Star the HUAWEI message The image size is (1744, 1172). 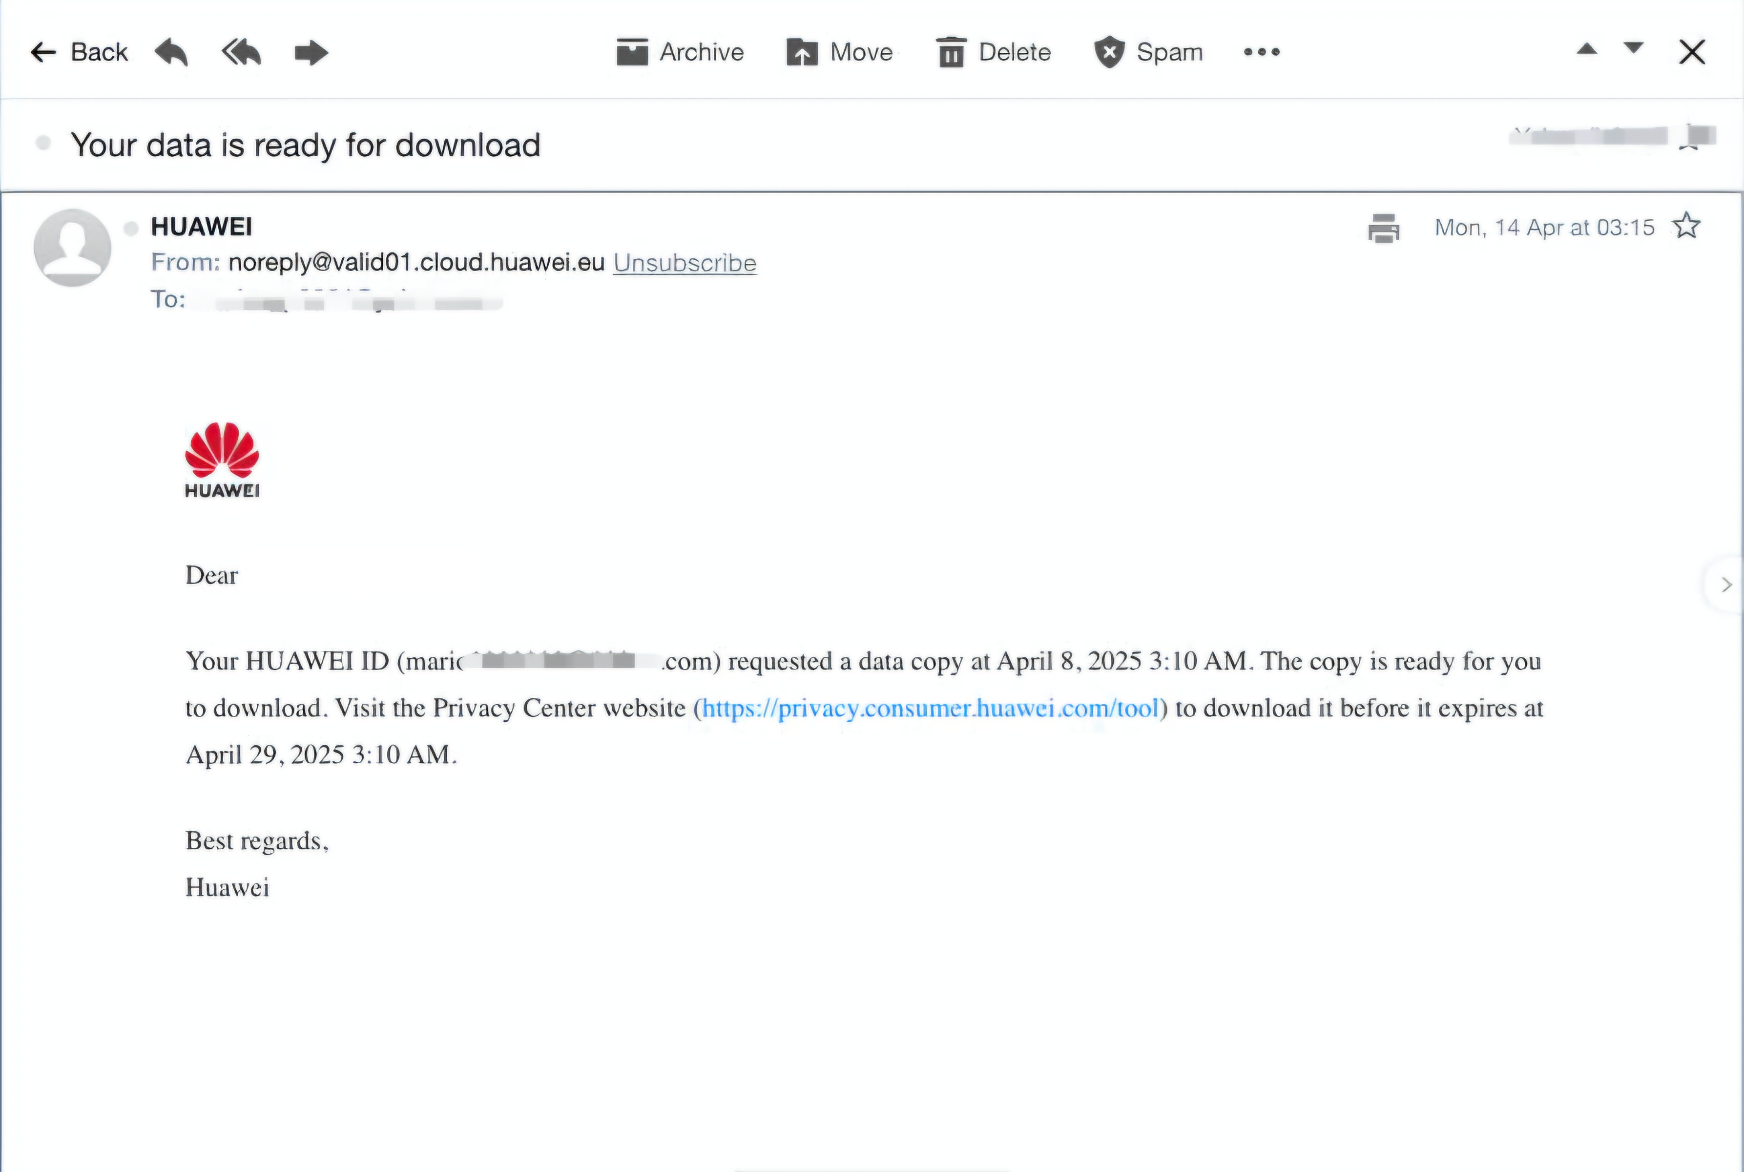1686,226
